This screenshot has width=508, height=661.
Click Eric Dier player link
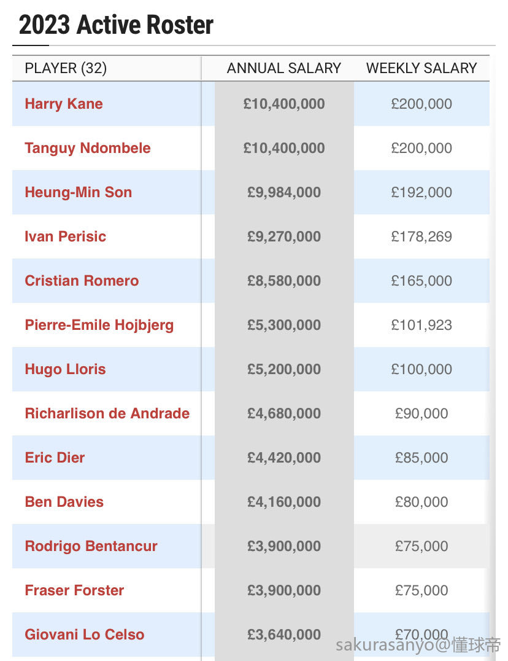pyautogui.click(x=55, y=458)
